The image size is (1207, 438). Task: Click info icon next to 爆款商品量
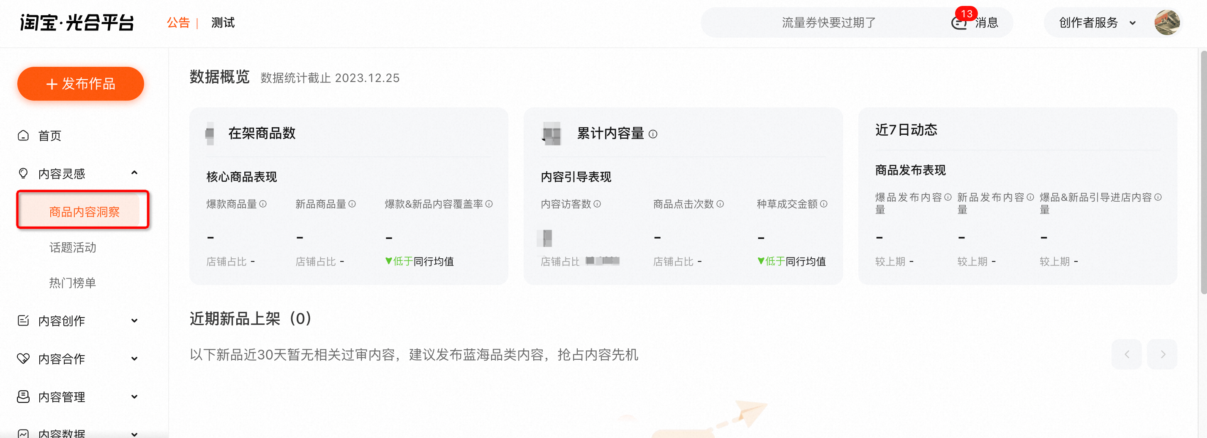[x=263, y=204]
